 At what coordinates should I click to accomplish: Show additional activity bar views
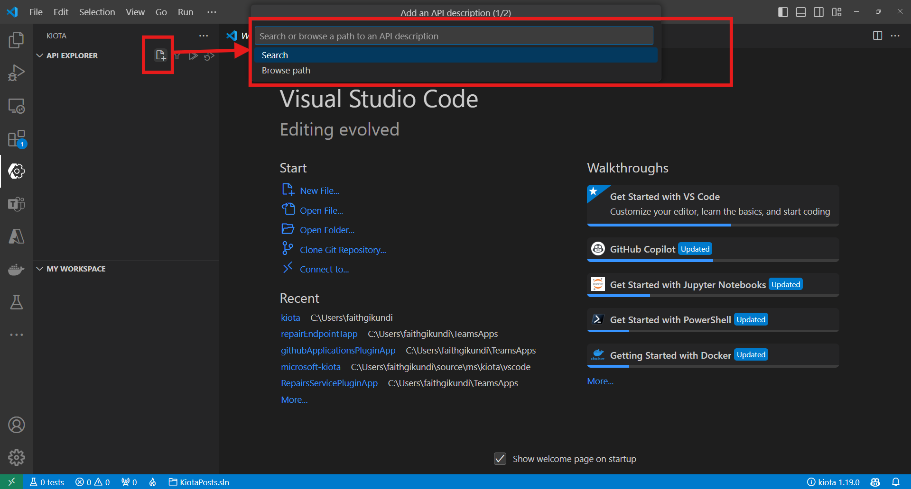click(x=16, y=335)
